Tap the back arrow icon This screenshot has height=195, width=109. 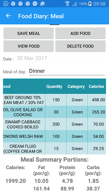(8, 16)
